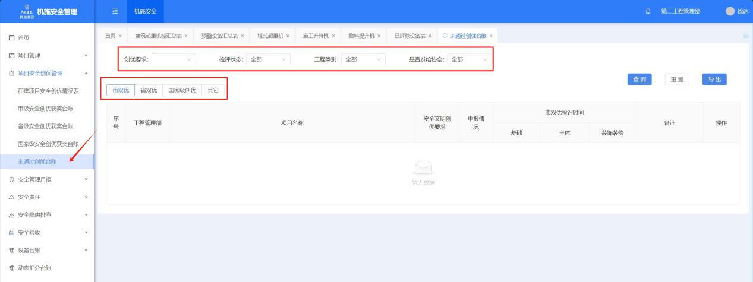Screen dimensions: 753x282
Task: Click the 导出 export button
Action: (714, 80)
